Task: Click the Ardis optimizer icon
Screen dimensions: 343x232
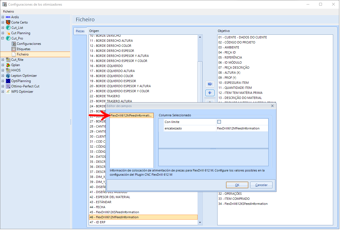Action: pyautogui.click(x=8, y=17)
